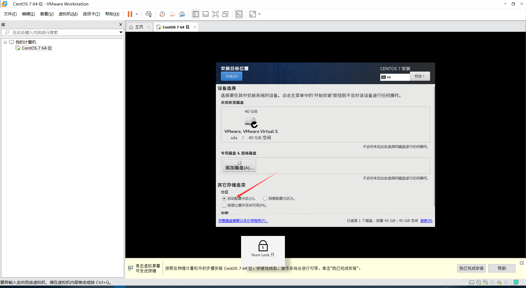
Task: Revert the virtual machine to the previous snapshot
Action: [172, 14]
